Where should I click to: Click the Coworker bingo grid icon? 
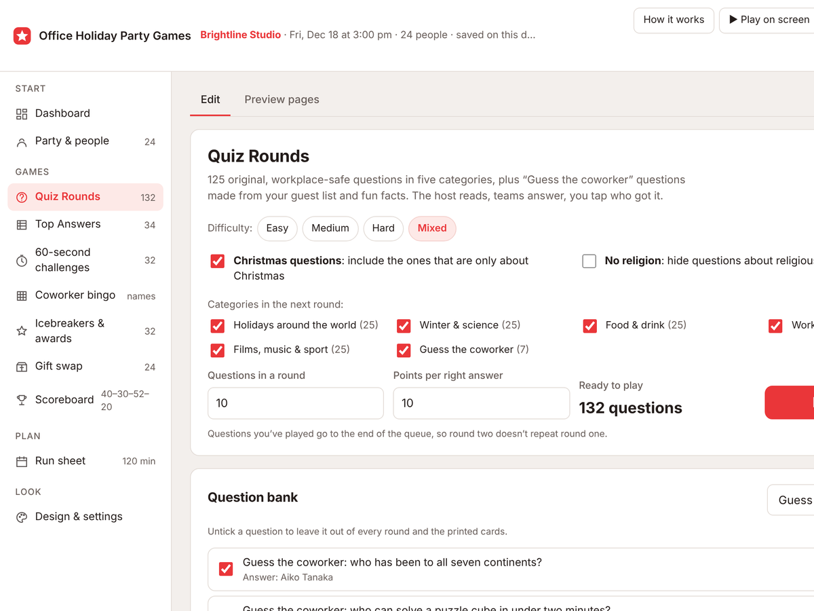coord(22,295)
